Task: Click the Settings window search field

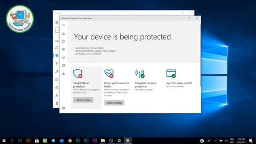Action: click(x=58, y=30)
